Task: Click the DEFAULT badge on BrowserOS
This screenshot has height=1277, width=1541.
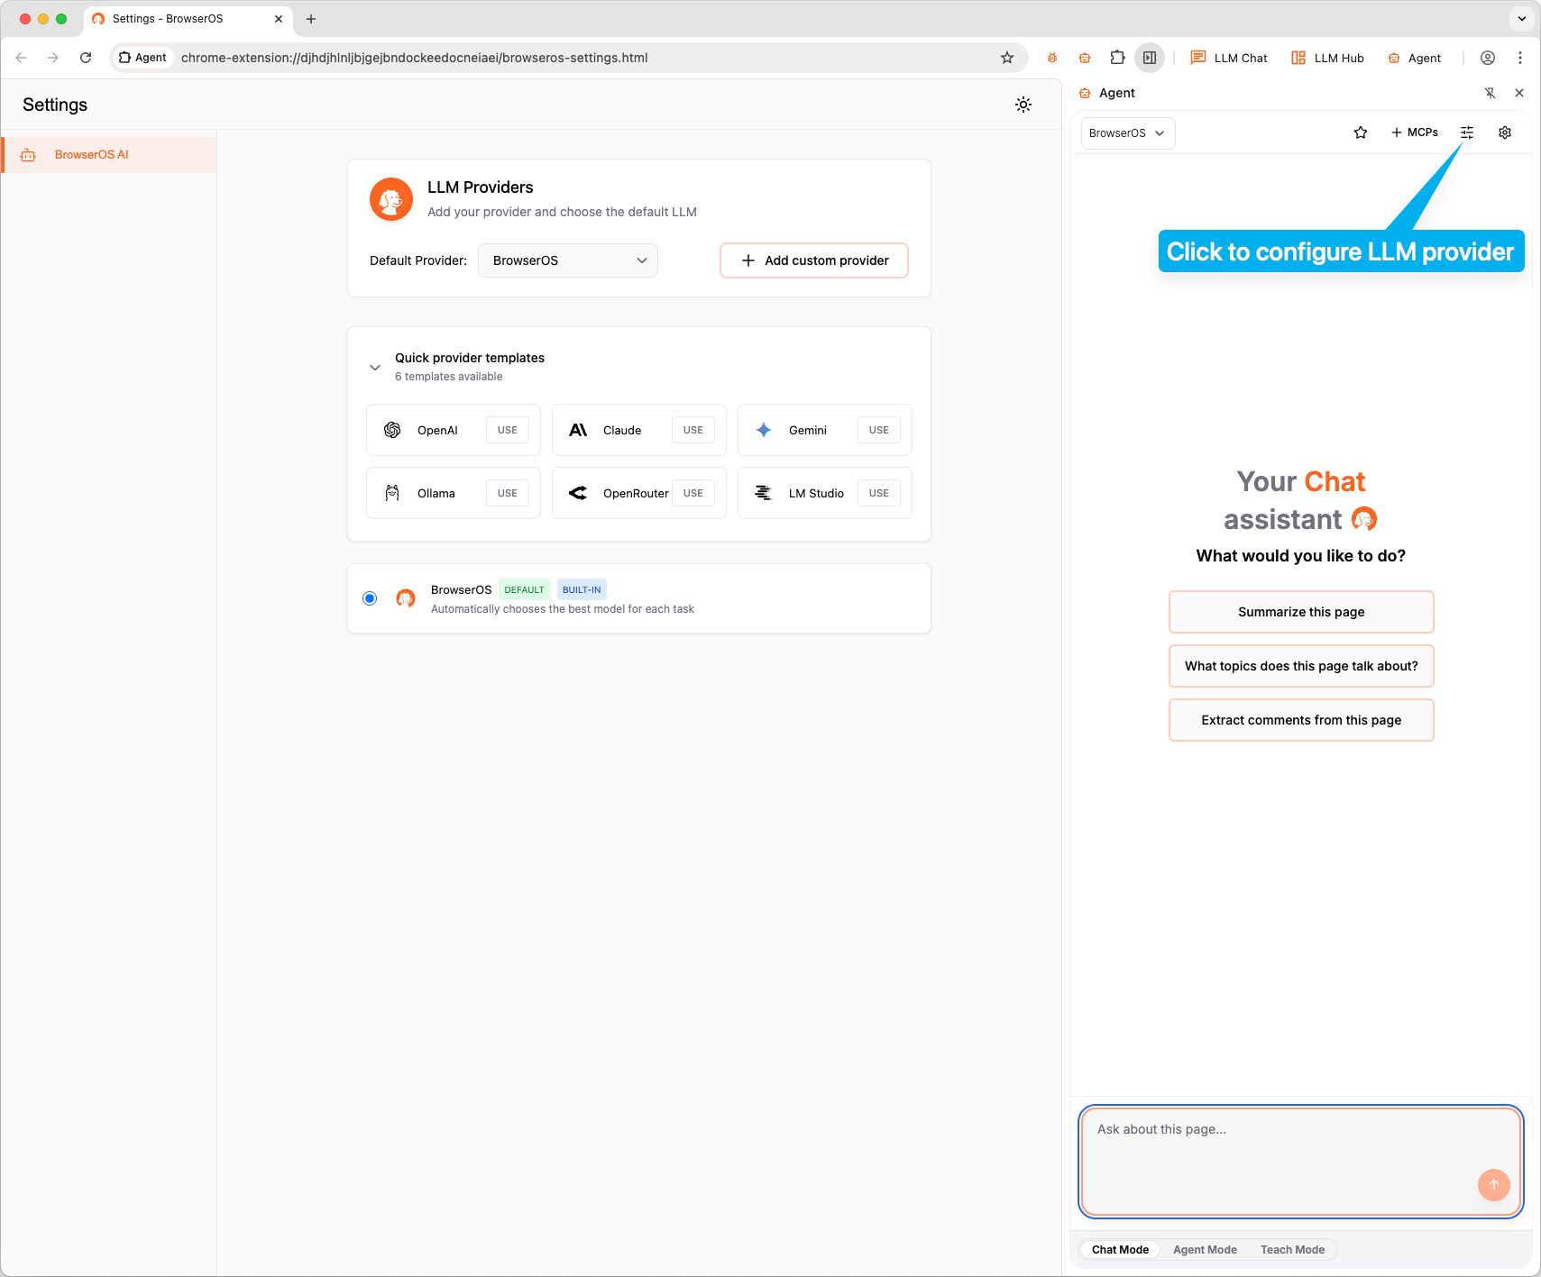Action: 524,590
